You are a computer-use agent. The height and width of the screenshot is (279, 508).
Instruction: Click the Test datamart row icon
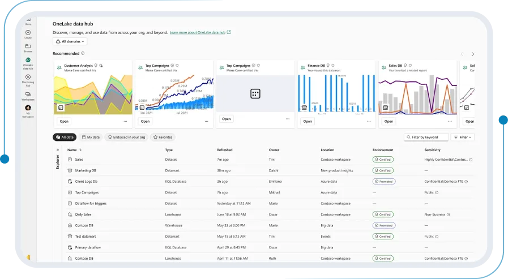70,237
